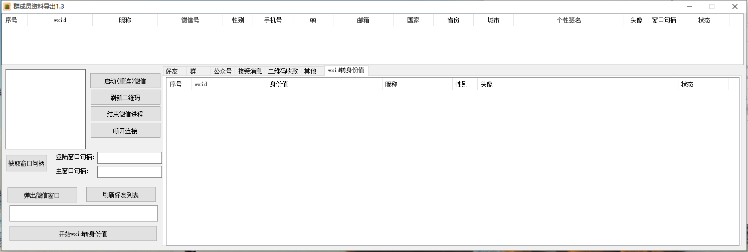Click 状态 header in lower table
Image resolution: width=748 pixels, height=252 pixels.
(x=703, y=84)
